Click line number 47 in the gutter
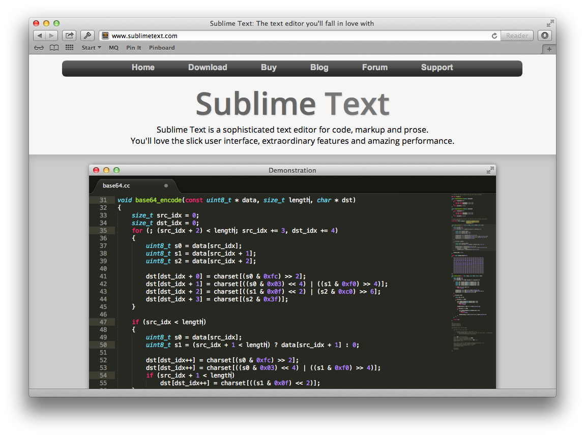Image resolution: width=585 pixels, height=437 pixels. click(103, 322)
